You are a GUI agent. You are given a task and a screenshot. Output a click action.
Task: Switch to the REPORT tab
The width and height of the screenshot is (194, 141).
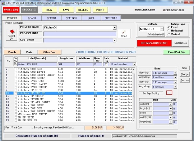(x=51, y=18)
